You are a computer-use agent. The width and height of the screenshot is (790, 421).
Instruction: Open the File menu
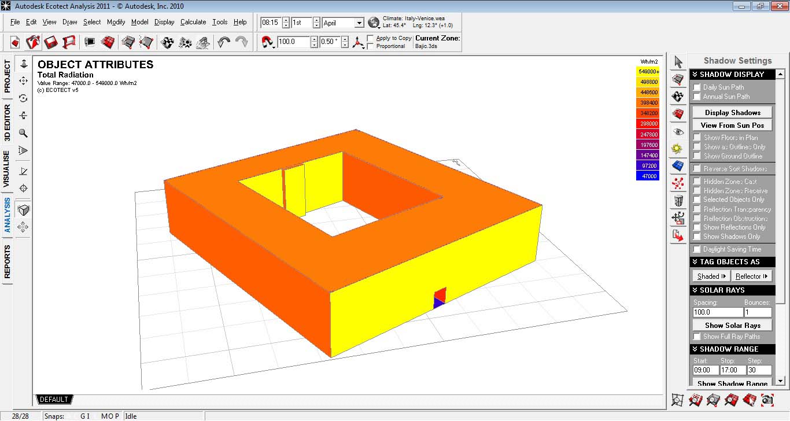[15, 22]
